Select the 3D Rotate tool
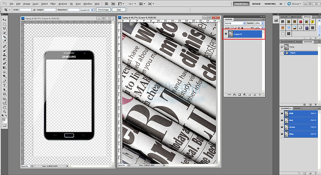321x175 pixels. pyautogui.click(x=4, y=99)
